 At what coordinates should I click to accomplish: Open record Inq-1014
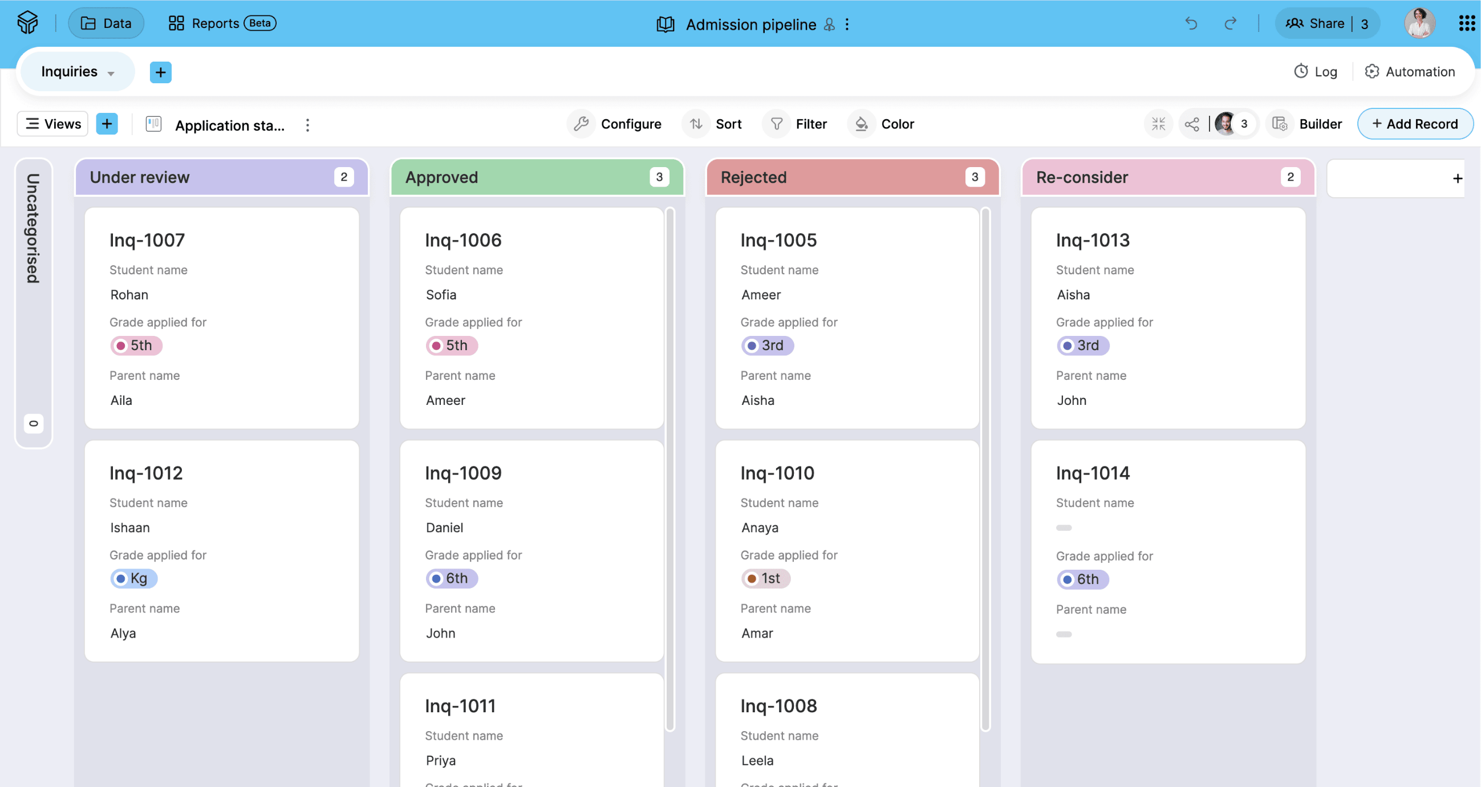(x=1168, y=552)
